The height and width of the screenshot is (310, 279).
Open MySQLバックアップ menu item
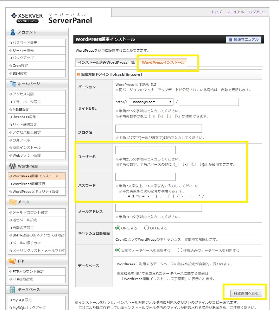(x=37, y=308)
